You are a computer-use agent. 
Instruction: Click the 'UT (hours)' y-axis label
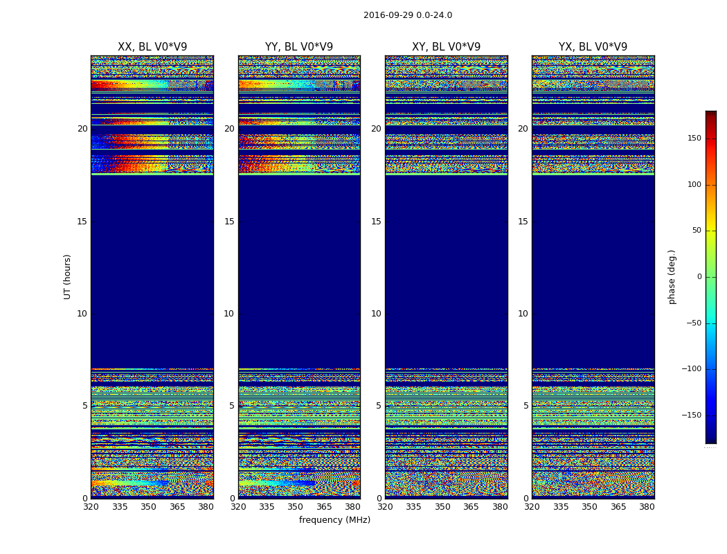[x=67, y=276]
